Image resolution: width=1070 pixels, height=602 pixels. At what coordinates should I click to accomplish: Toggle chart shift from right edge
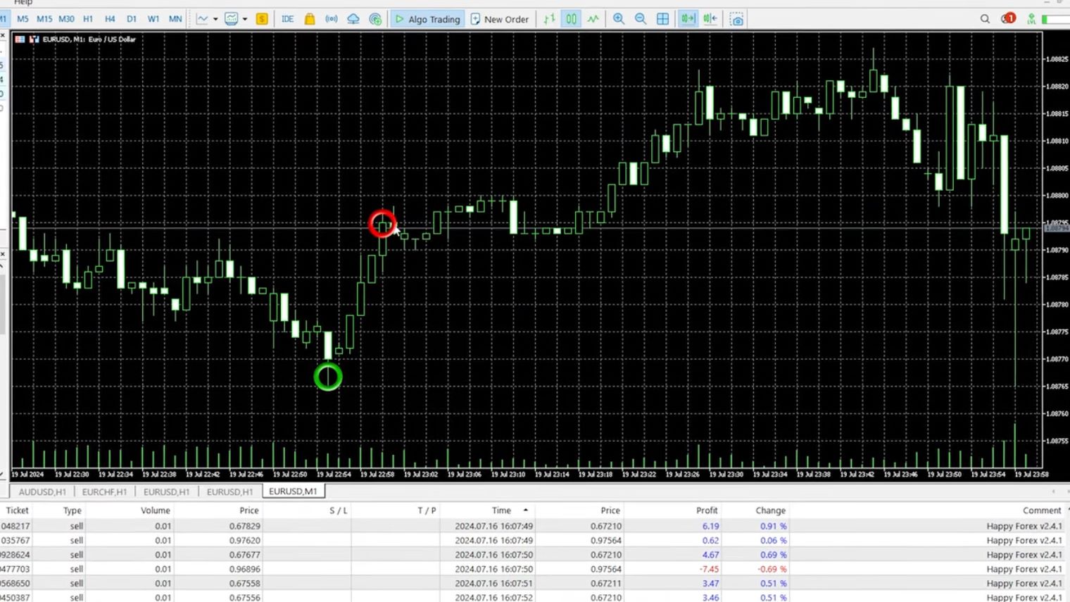[710, 19]
